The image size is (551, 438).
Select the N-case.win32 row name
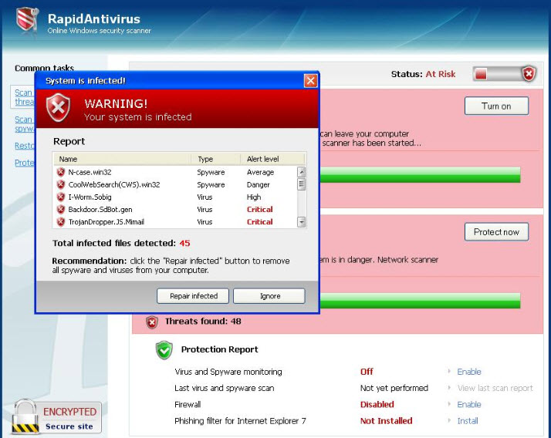[x=90, y=172]
